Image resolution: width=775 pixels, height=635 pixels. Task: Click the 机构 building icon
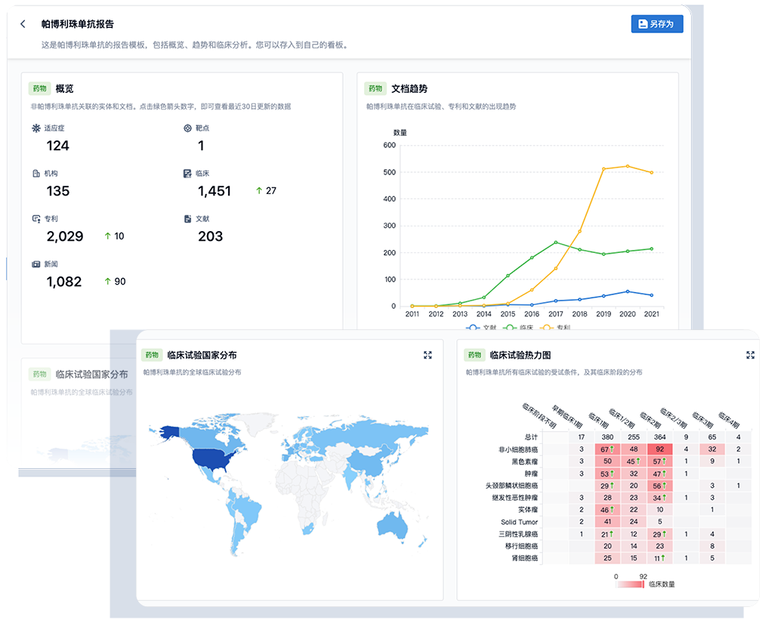tap(36, 174)
